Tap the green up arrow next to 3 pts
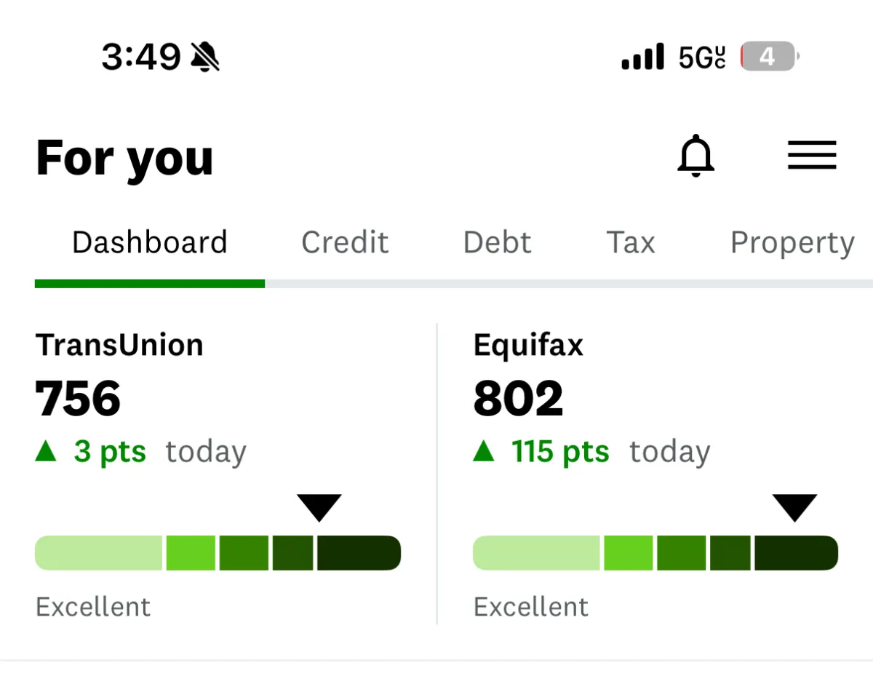Image resolution: width=873 pixels, height=676 pixels. 46,452
